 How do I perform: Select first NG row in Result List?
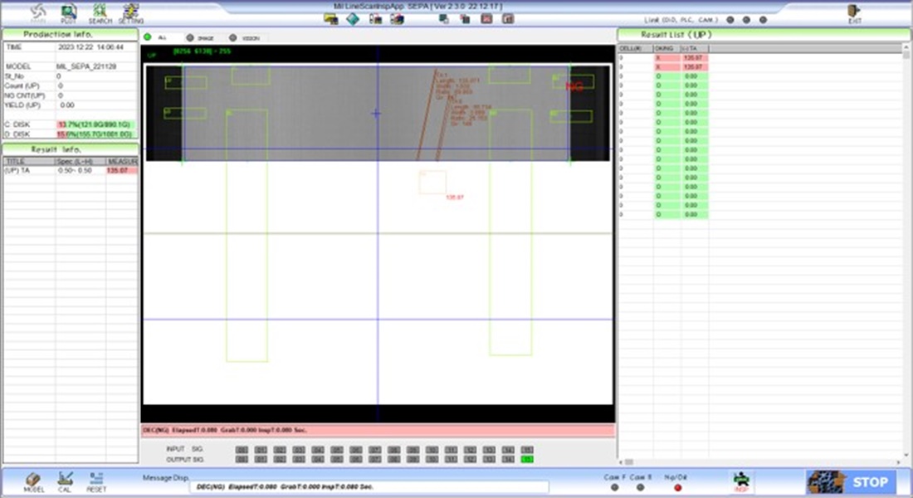pyautogui.click(x=664, y=58)
